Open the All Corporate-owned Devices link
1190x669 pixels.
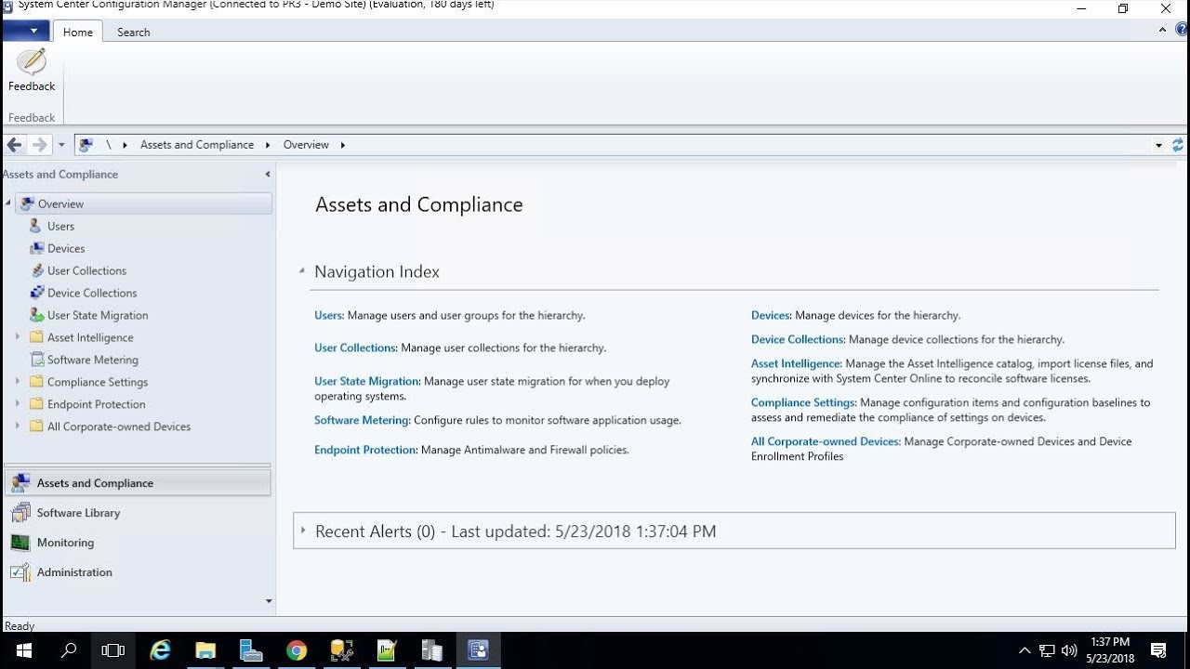(826, 441)
